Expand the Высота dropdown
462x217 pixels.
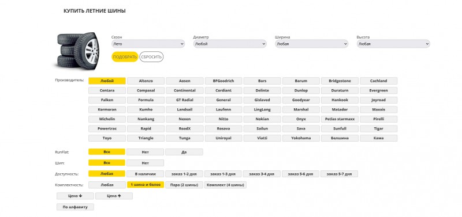coord(393,44)
